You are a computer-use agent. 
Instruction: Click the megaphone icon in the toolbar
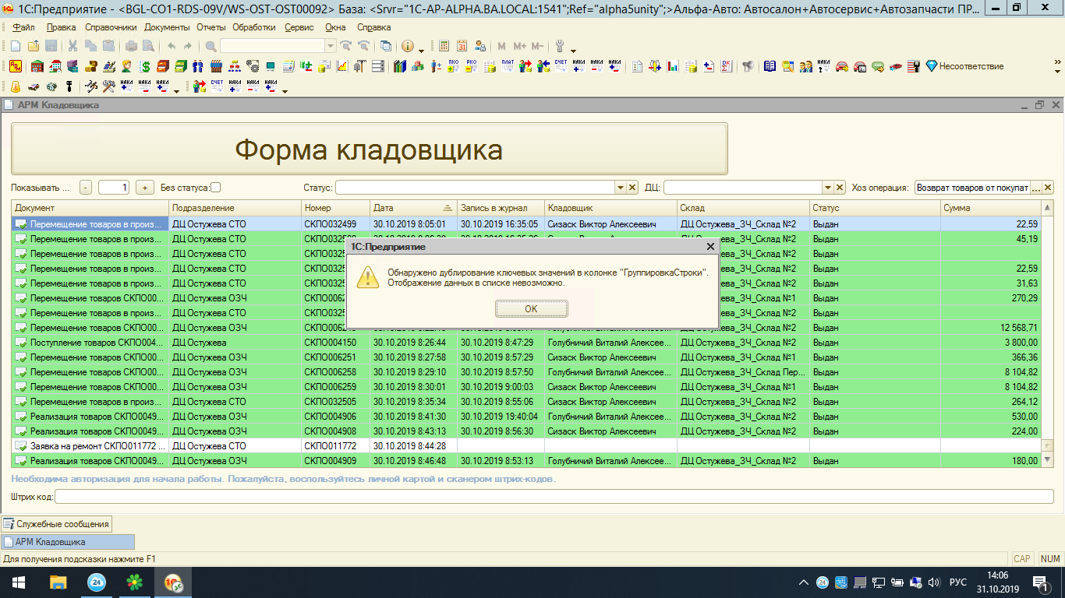748,67
